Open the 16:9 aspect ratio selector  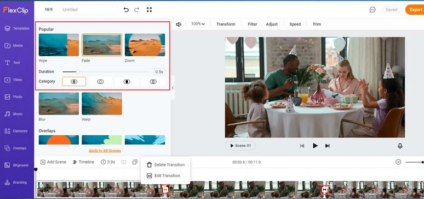pos(49,9)
